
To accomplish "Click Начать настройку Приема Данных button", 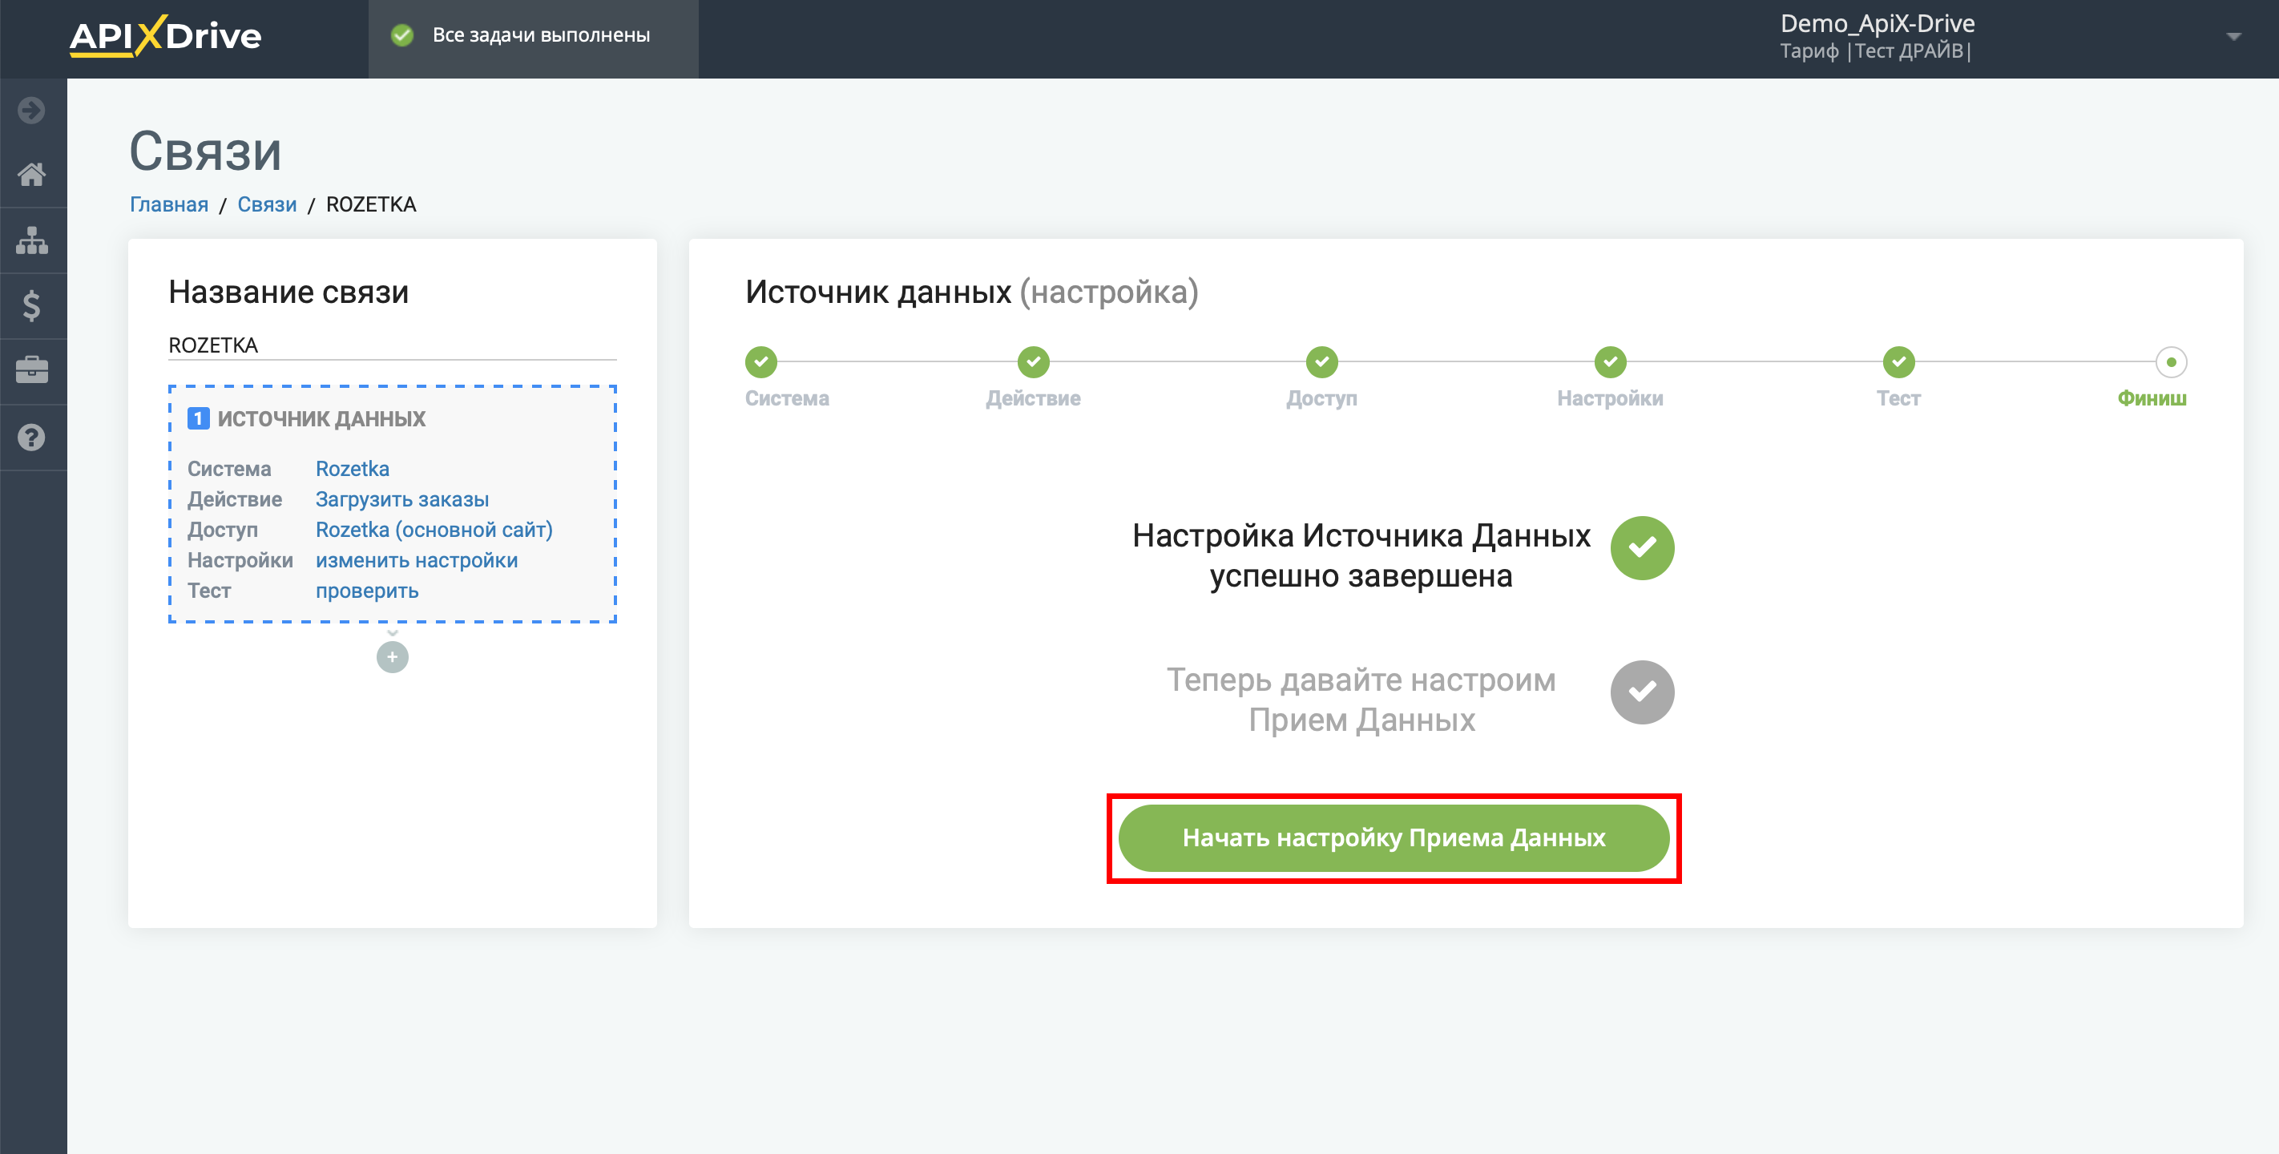I will coord(1394,837).
